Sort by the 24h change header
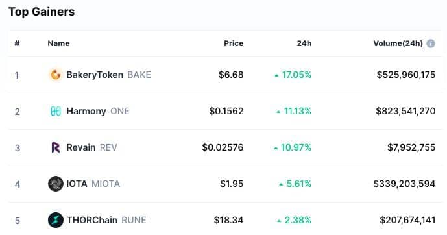447x235 pixels. (304, 43)
